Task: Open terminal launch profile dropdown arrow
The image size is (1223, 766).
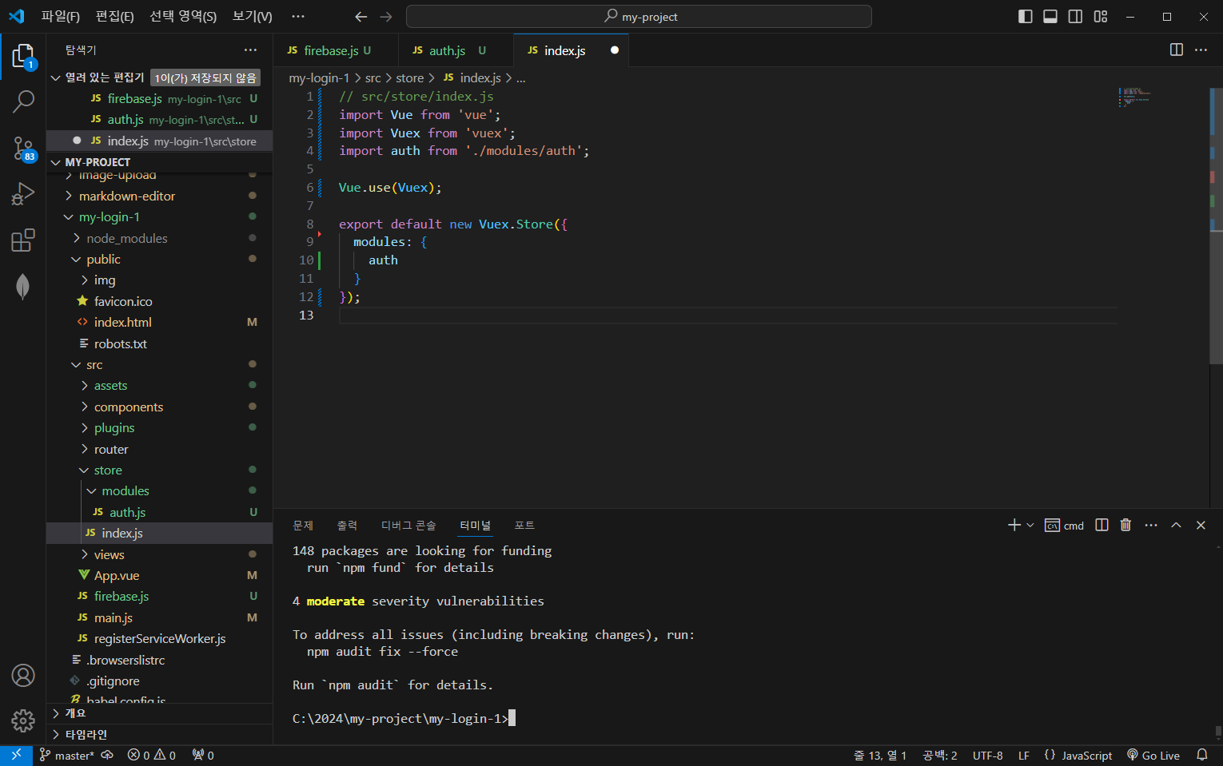Action: [1030, 525]
